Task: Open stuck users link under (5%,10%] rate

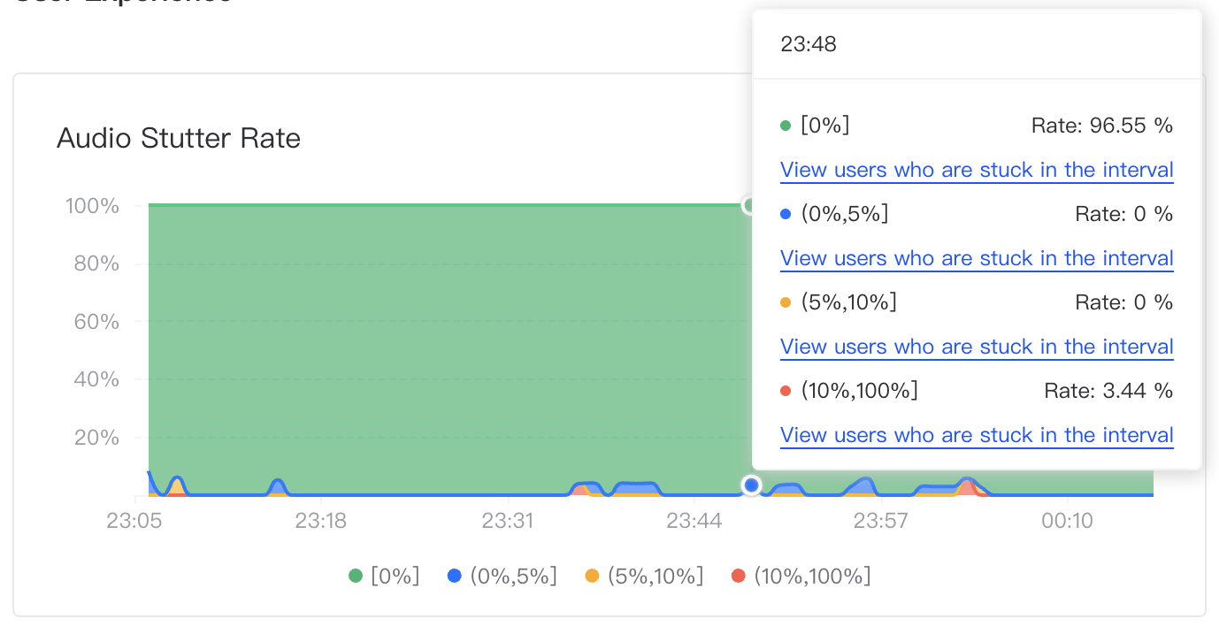Action: [977, 347]
